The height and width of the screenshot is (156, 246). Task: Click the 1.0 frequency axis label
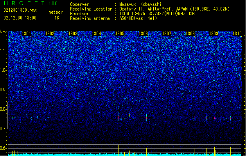click(3, 70)
